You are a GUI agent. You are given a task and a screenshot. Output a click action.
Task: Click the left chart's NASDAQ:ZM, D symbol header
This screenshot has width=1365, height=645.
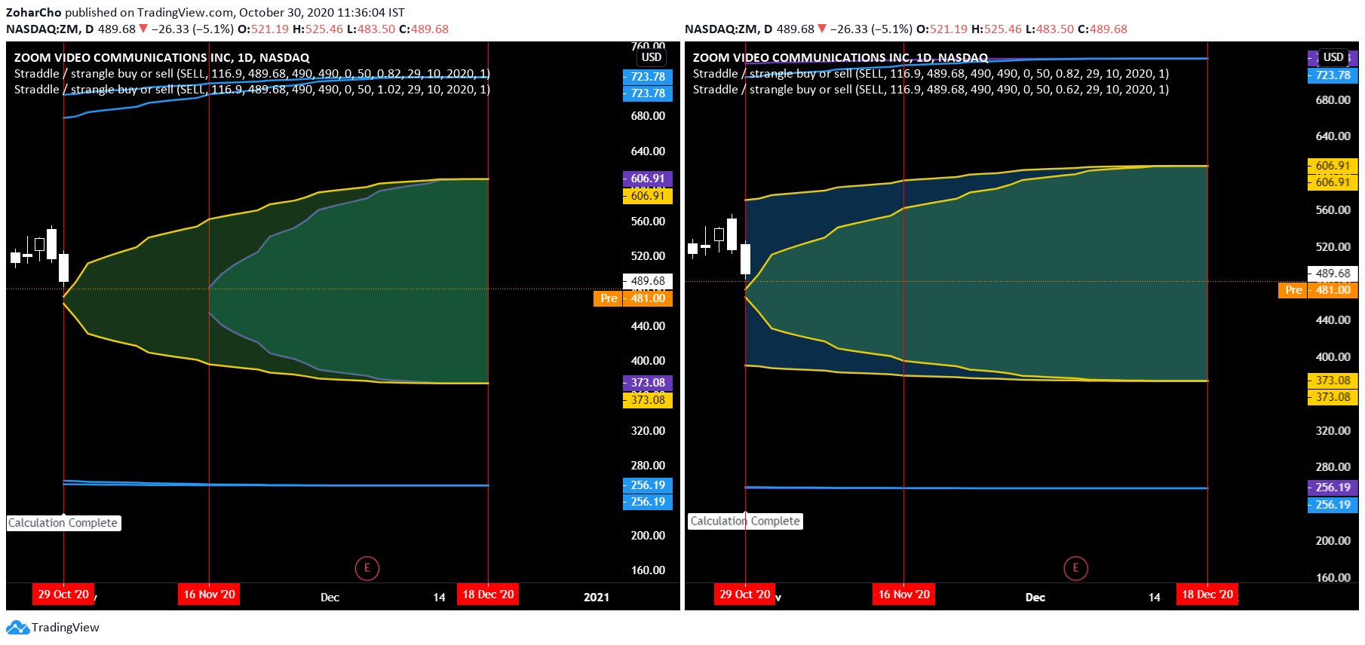tap(50, 29)
